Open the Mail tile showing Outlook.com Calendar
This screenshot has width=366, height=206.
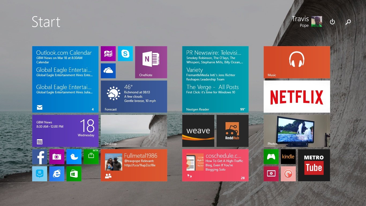coord(65,79)
